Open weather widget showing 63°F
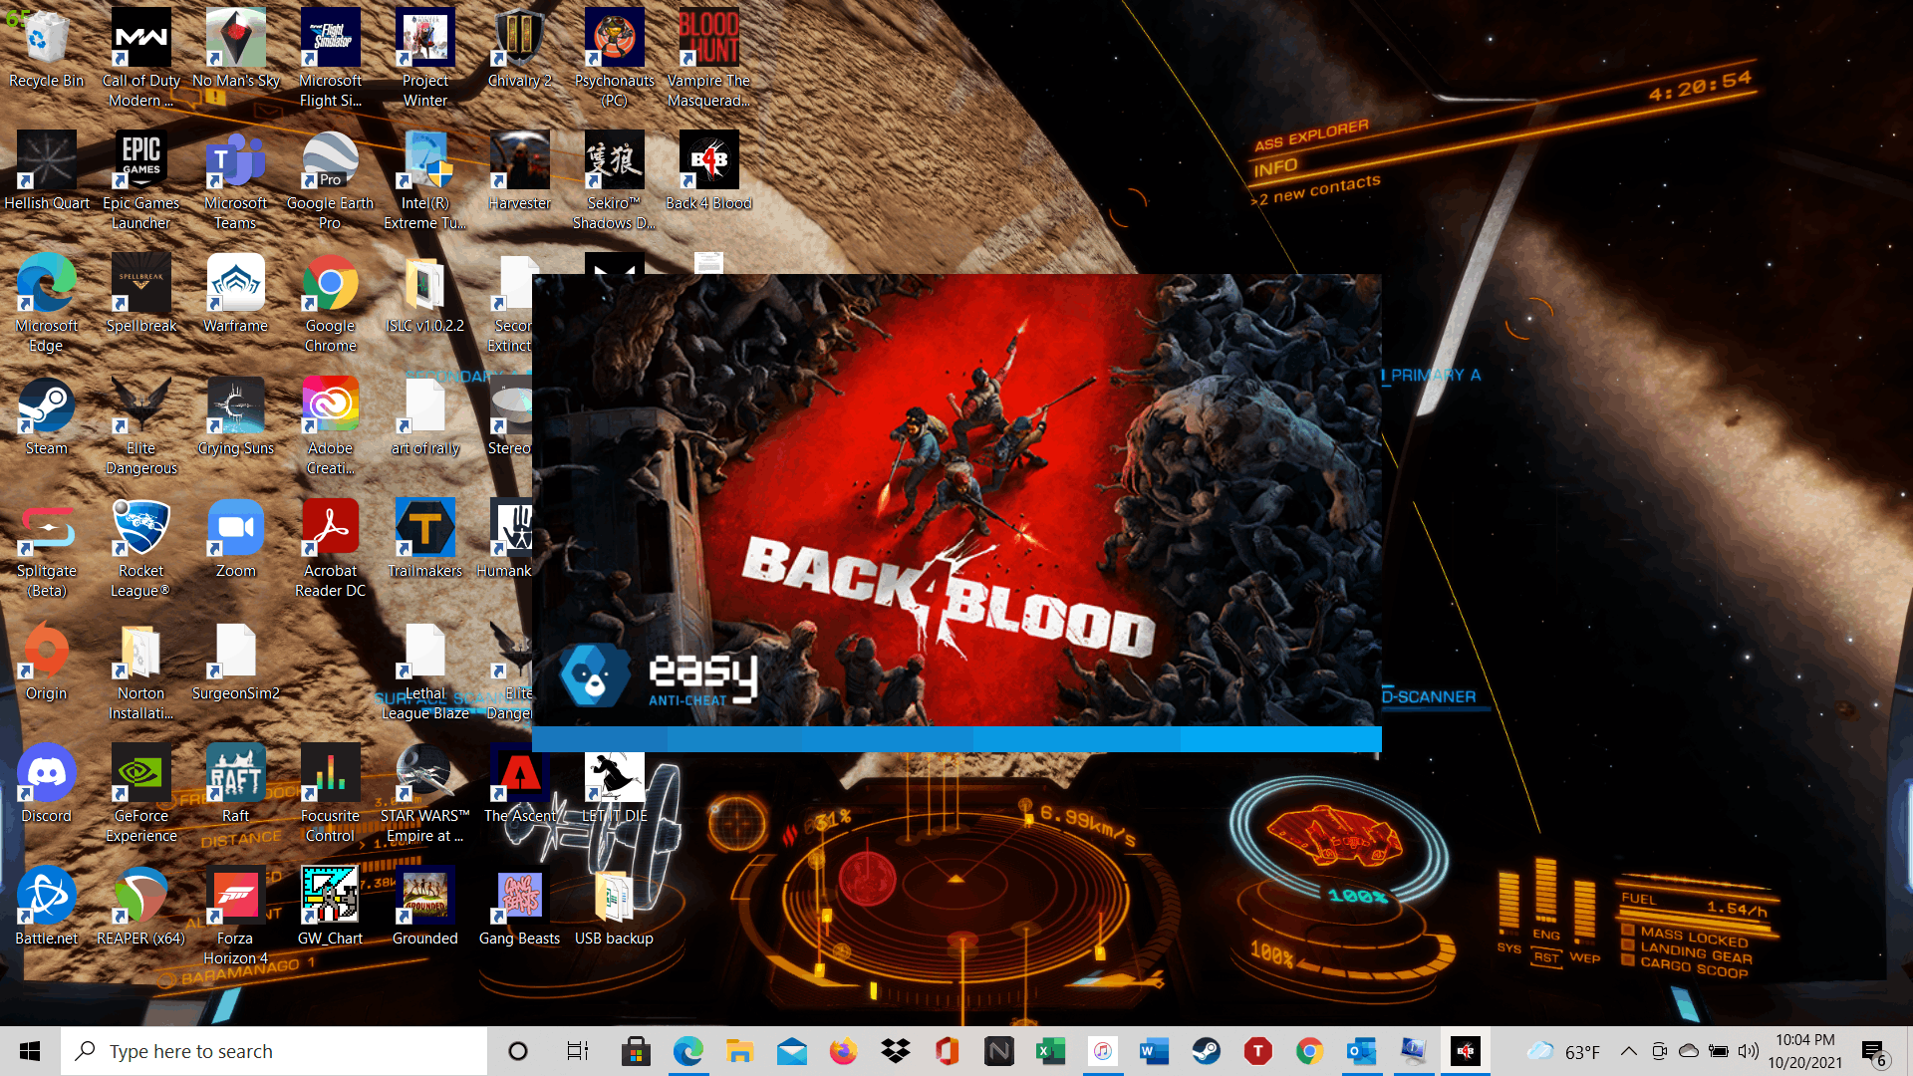1913x1076 pixels. pyautogui.click(x=1564, y=1051)
